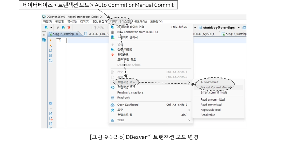Viewport: 288px width, 144px height.
Task: Expand the 도구 submenu
Action: click(x=151, y=110)
